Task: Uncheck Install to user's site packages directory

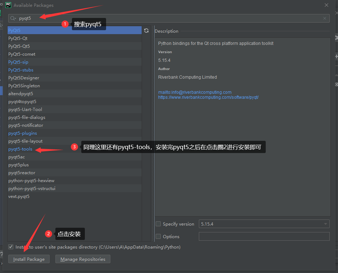Action: (11, 247)
